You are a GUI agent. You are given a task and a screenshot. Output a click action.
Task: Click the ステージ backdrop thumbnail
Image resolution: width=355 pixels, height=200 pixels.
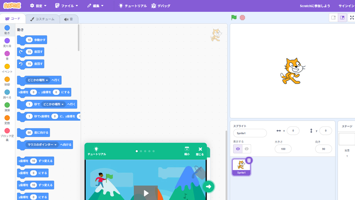[347, 139]
